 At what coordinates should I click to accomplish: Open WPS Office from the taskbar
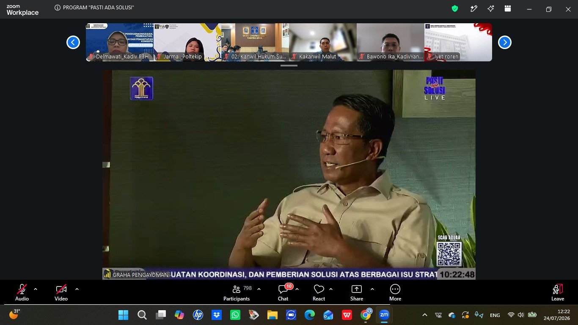point(347,315)
